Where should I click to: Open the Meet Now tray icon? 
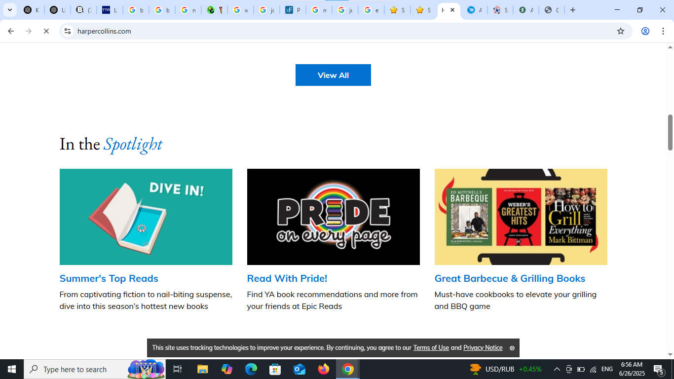pyautogui.click(x=569, y=369)
